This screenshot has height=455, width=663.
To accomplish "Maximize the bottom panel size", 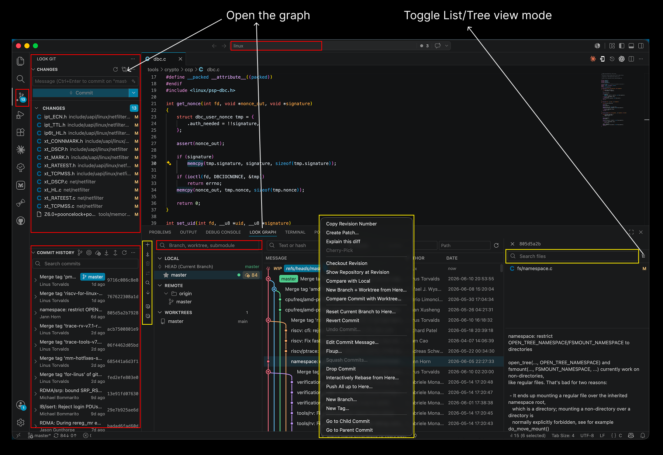I will pos(631,232).
